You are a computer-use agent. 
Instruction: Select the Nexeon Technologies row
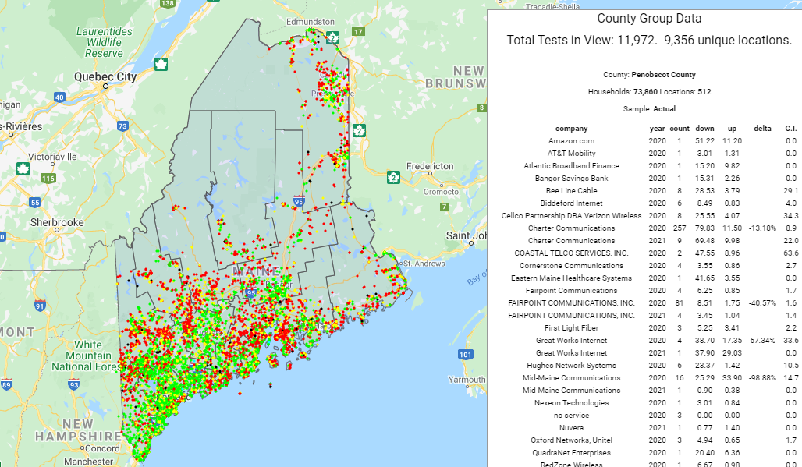coord(649,402)
